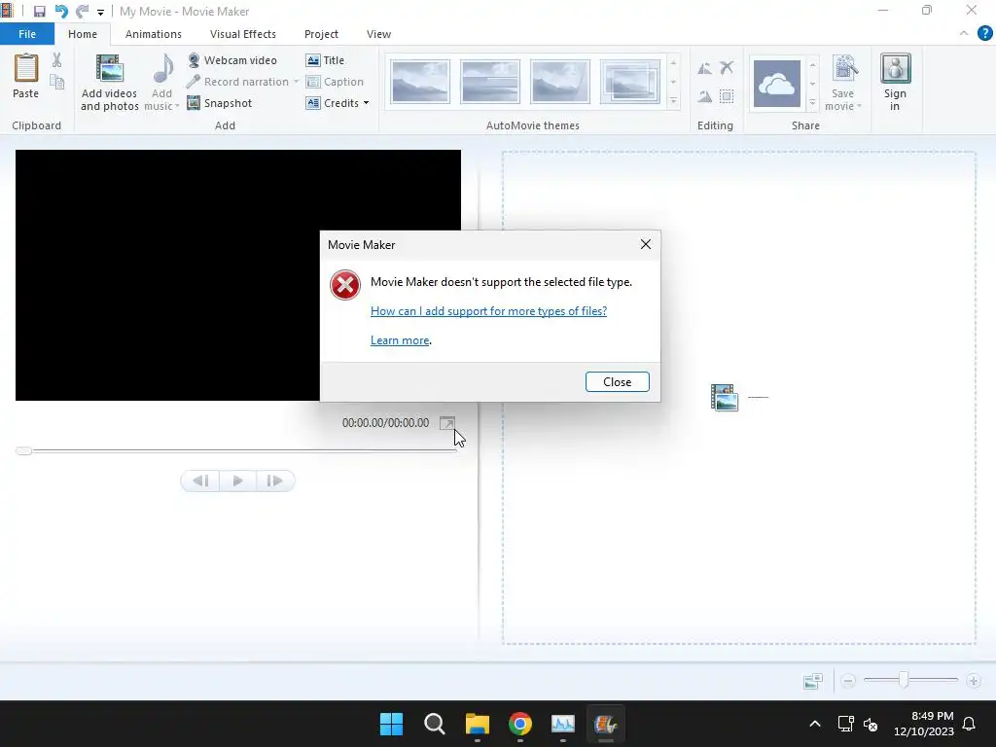996x747 pixels.
Task: Zoom out the time scale minus
Action: (847, 681)
